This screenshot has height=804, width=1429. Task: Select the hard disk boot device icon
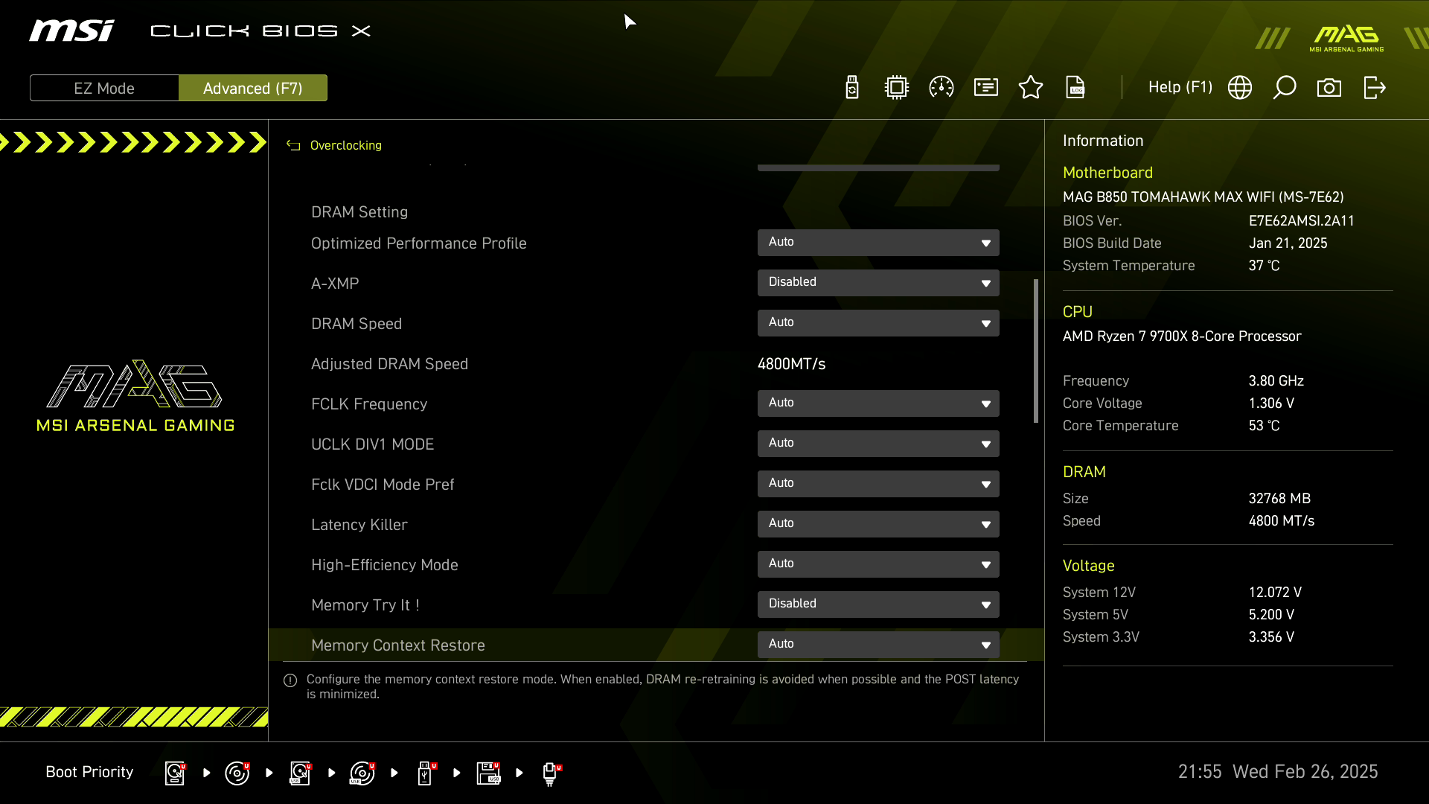tap(175, 773)
